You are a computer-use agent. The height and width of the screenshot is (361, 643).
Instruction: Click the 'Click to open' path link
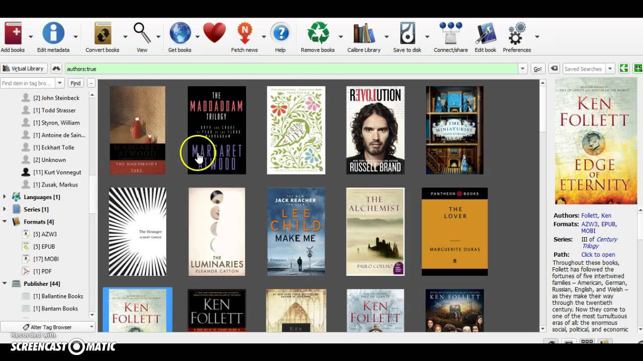pos(598,254)
